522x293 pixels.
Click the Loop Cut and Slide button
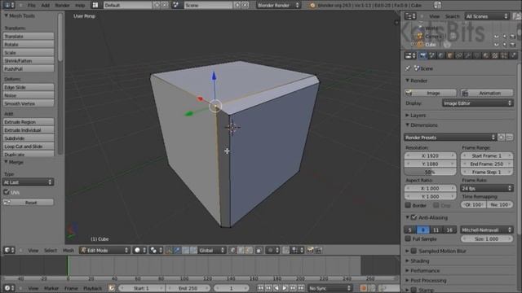pos(29,146)
